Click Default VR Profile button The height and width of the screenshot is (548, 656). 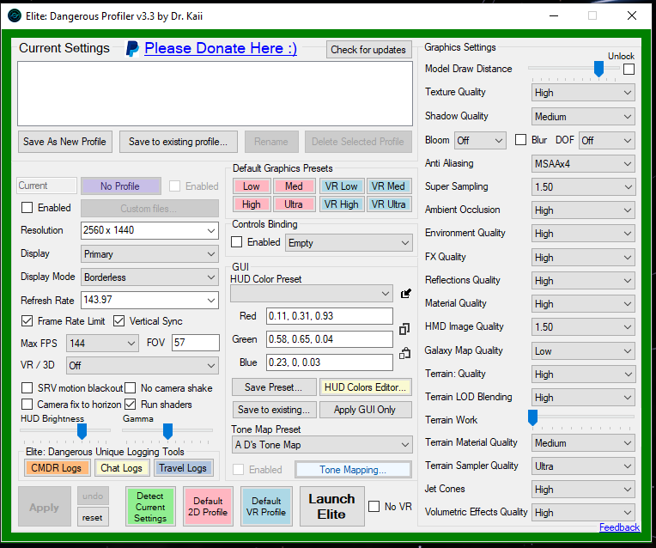(266, 507)
